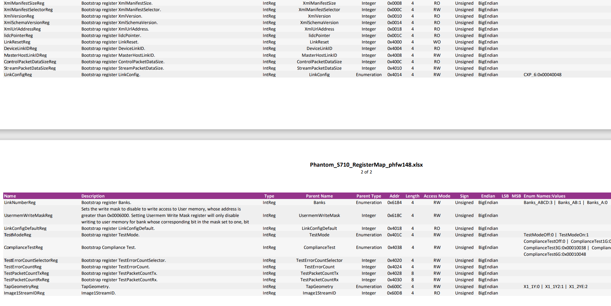Click address 0x4038 of ComplianceTest row
This screenshot has height=306, width=611.
point(394,247)
